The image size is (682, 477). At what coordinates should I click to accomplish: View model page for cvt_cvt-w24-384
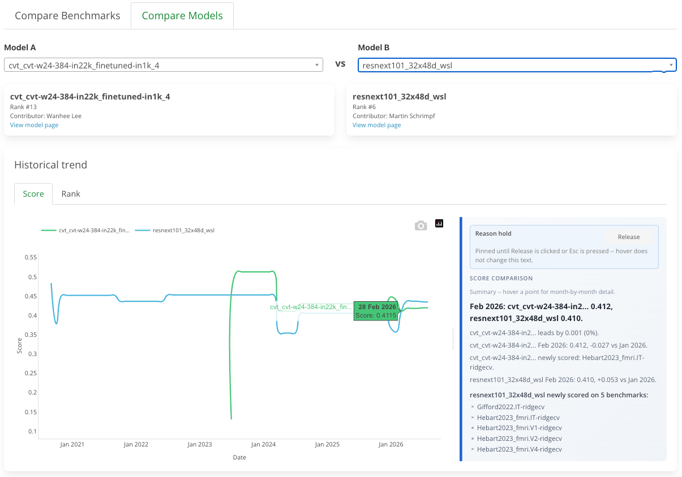pyautogui.click(x=34, y=125)
